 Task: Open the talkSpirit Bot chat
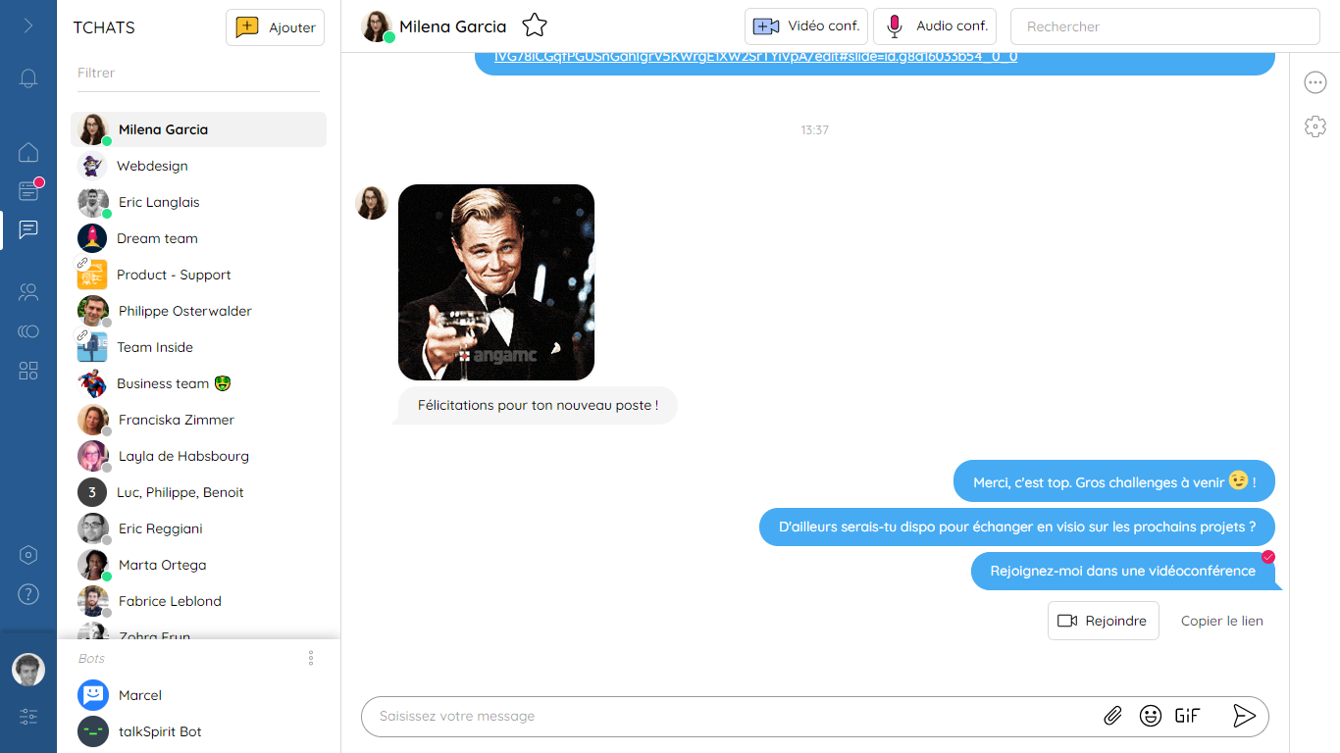[x=198, y=731]
